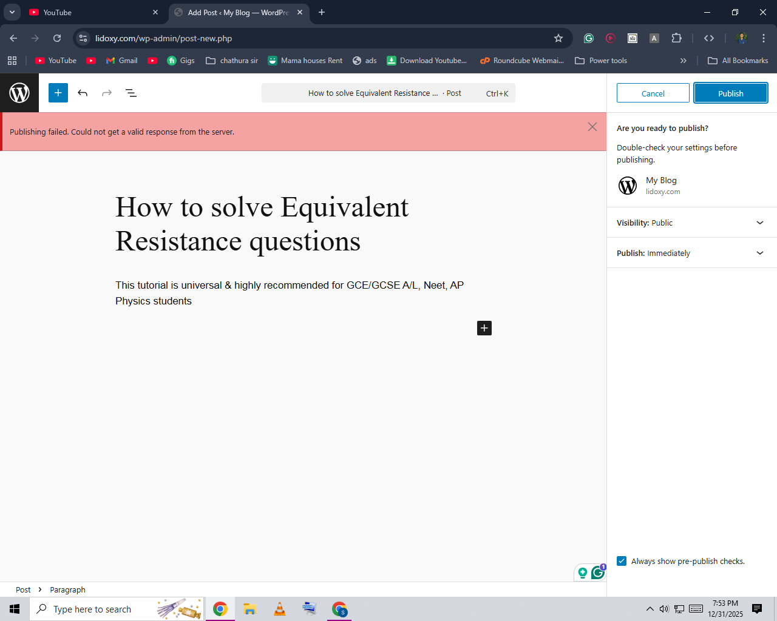Open the Gigs bookmark
Image resolution: width=777 pixels, height=621 pixels.
(x=181, y=61)
